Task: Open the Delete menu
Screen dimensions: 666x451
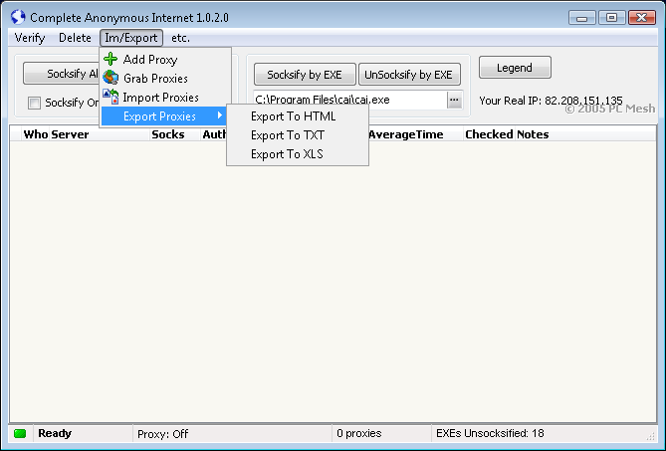Action: click(75, 38)
